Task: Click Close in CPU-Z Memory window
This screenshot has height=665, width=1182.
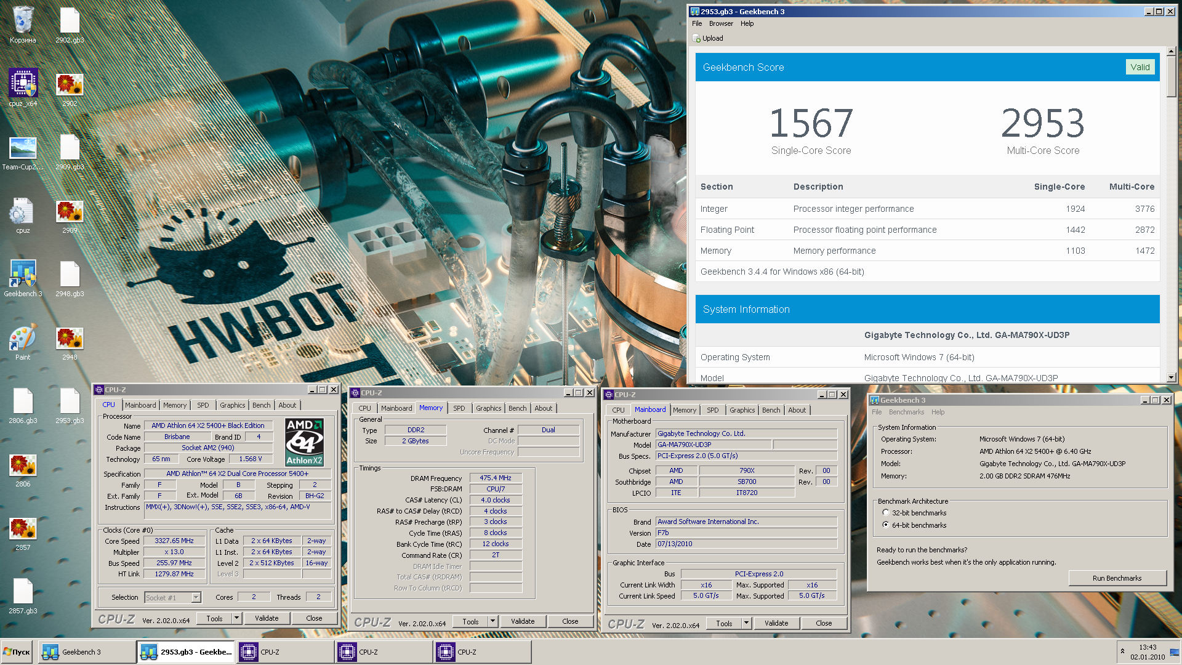Action: [570, 621]
